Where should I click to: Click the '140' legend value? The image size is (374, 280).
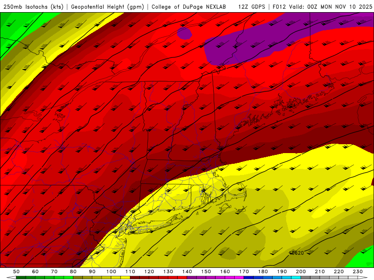187,272
